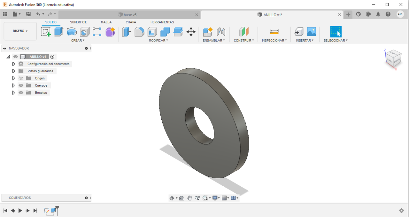
Task: Switch to the HERRAMIENTAS tab
Action: (x=162, y=22)
